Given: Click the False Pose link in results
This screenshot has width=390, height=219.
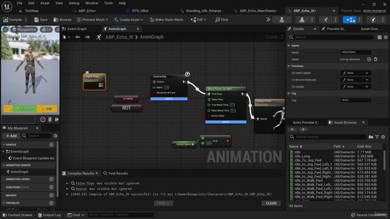Looking at the screenshot, I should [x=85, y=183].
